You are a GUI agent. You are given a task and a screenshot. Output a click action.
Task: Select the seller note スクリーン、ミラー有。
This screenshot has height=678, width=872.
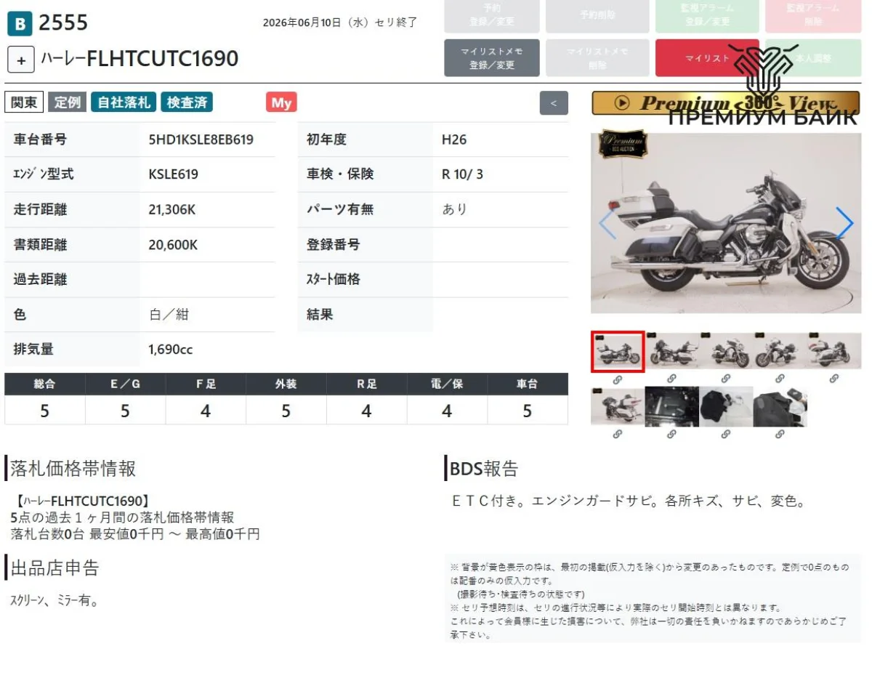coord(54,601)
